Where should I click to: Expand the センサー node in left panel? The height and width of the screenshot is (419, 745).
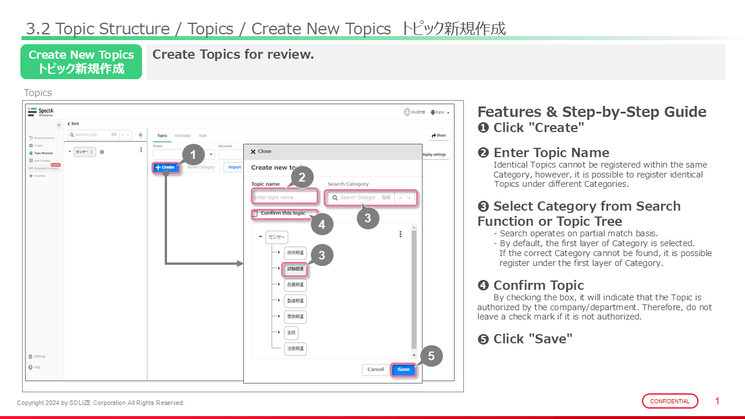point(70,152)
